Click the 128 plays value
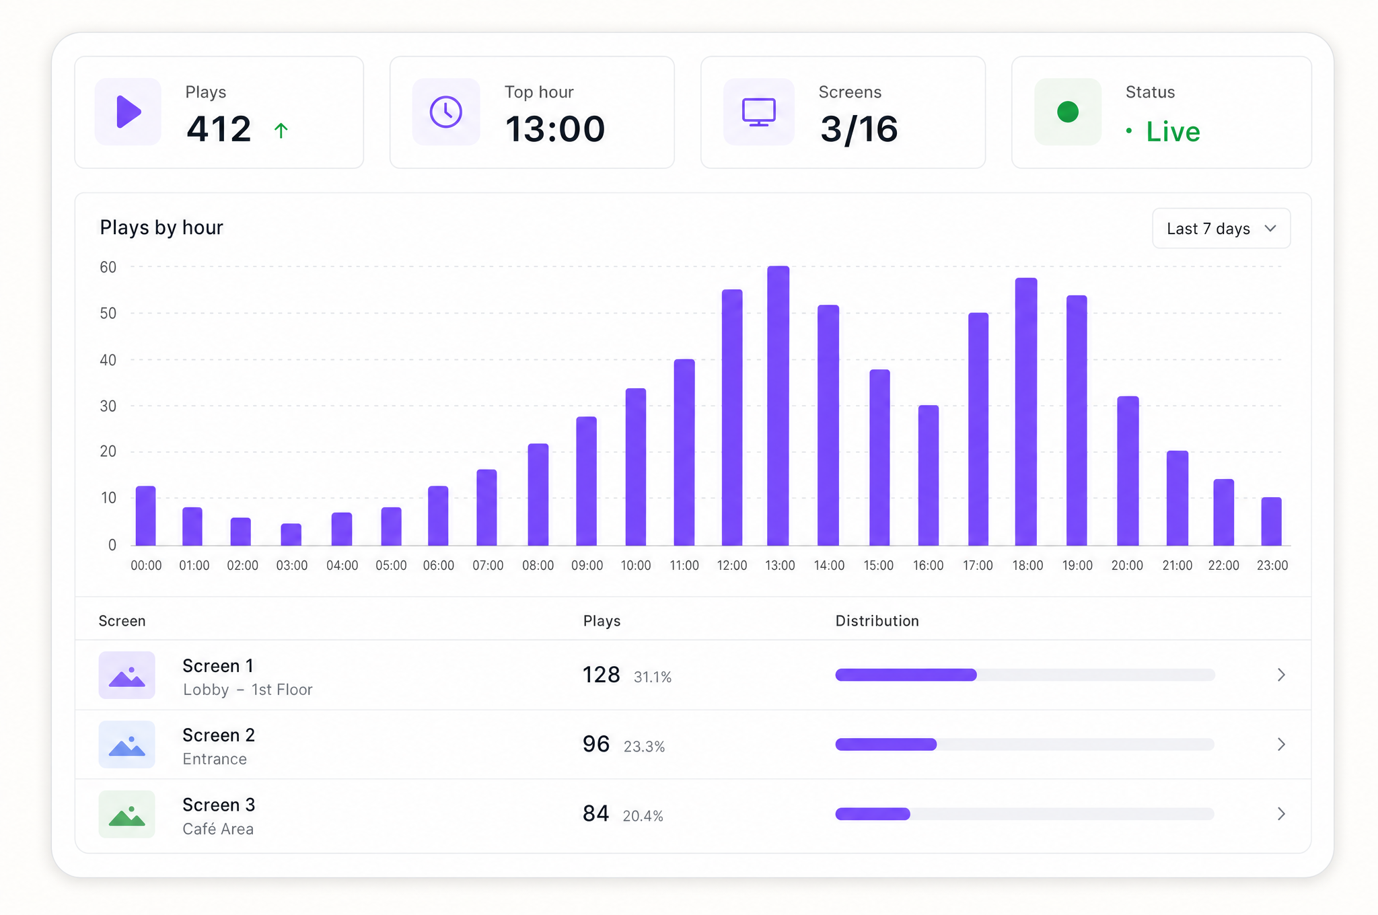 pos(601,675)
